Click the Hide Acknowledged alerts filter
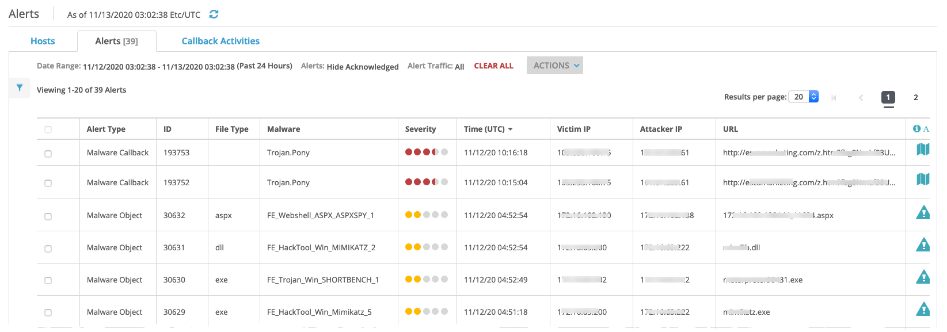This screenshot has height=332, width=947. [x=363, y=67]
